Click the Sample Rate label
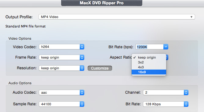 (25, 104)
